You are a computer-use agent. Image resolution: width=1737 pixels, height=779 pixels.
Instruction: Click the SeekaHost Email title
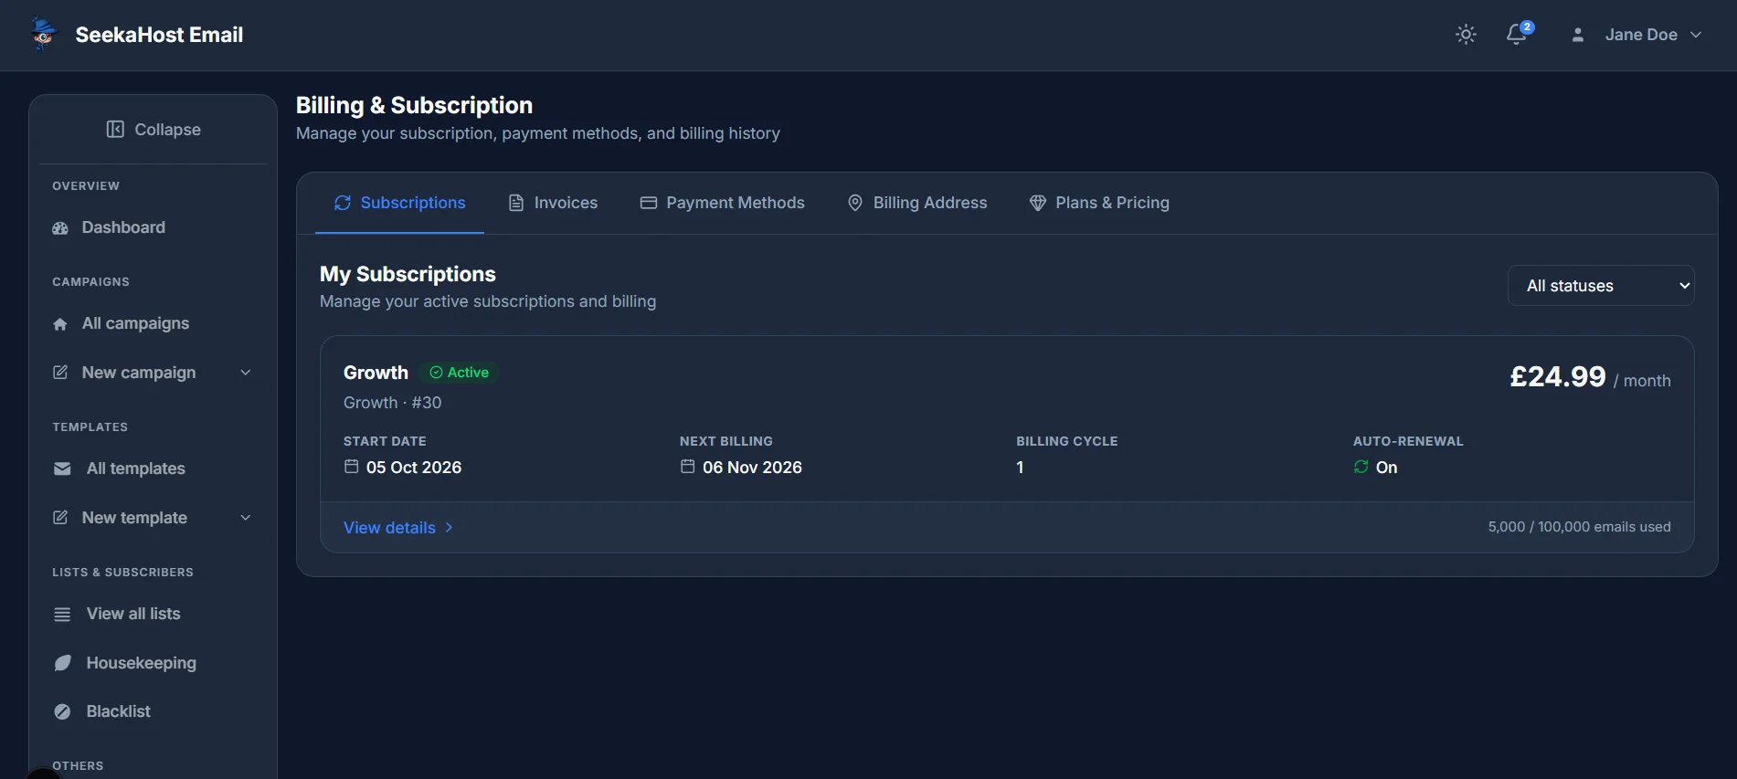click(x=159, y=35)
